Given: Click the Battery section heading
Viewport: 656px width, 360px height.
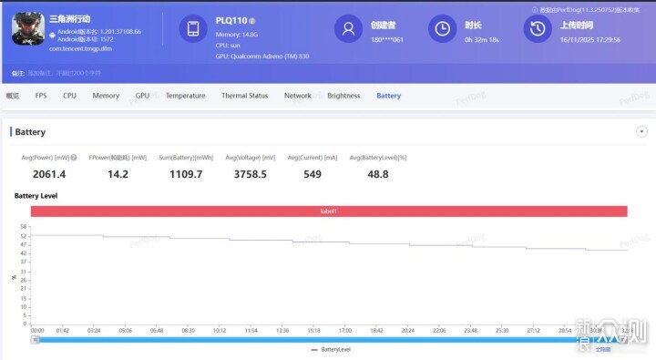Looking at the screenshot, I should click(30, 132).
